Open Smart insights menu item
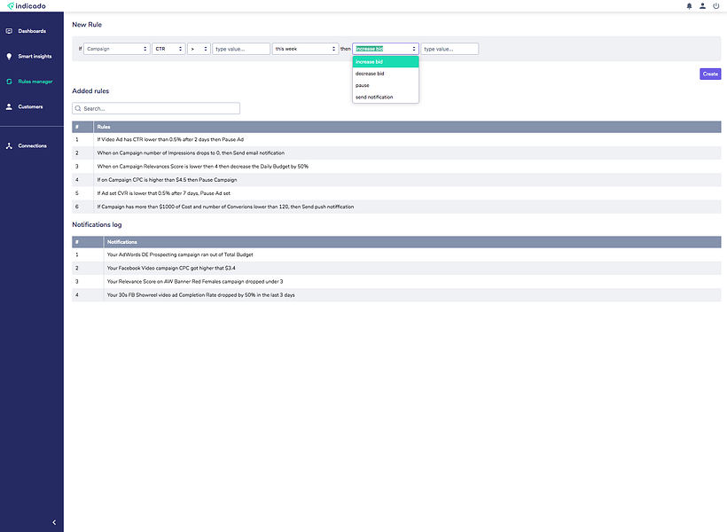This screenshot has height=532, width=727. coord(35,56)
